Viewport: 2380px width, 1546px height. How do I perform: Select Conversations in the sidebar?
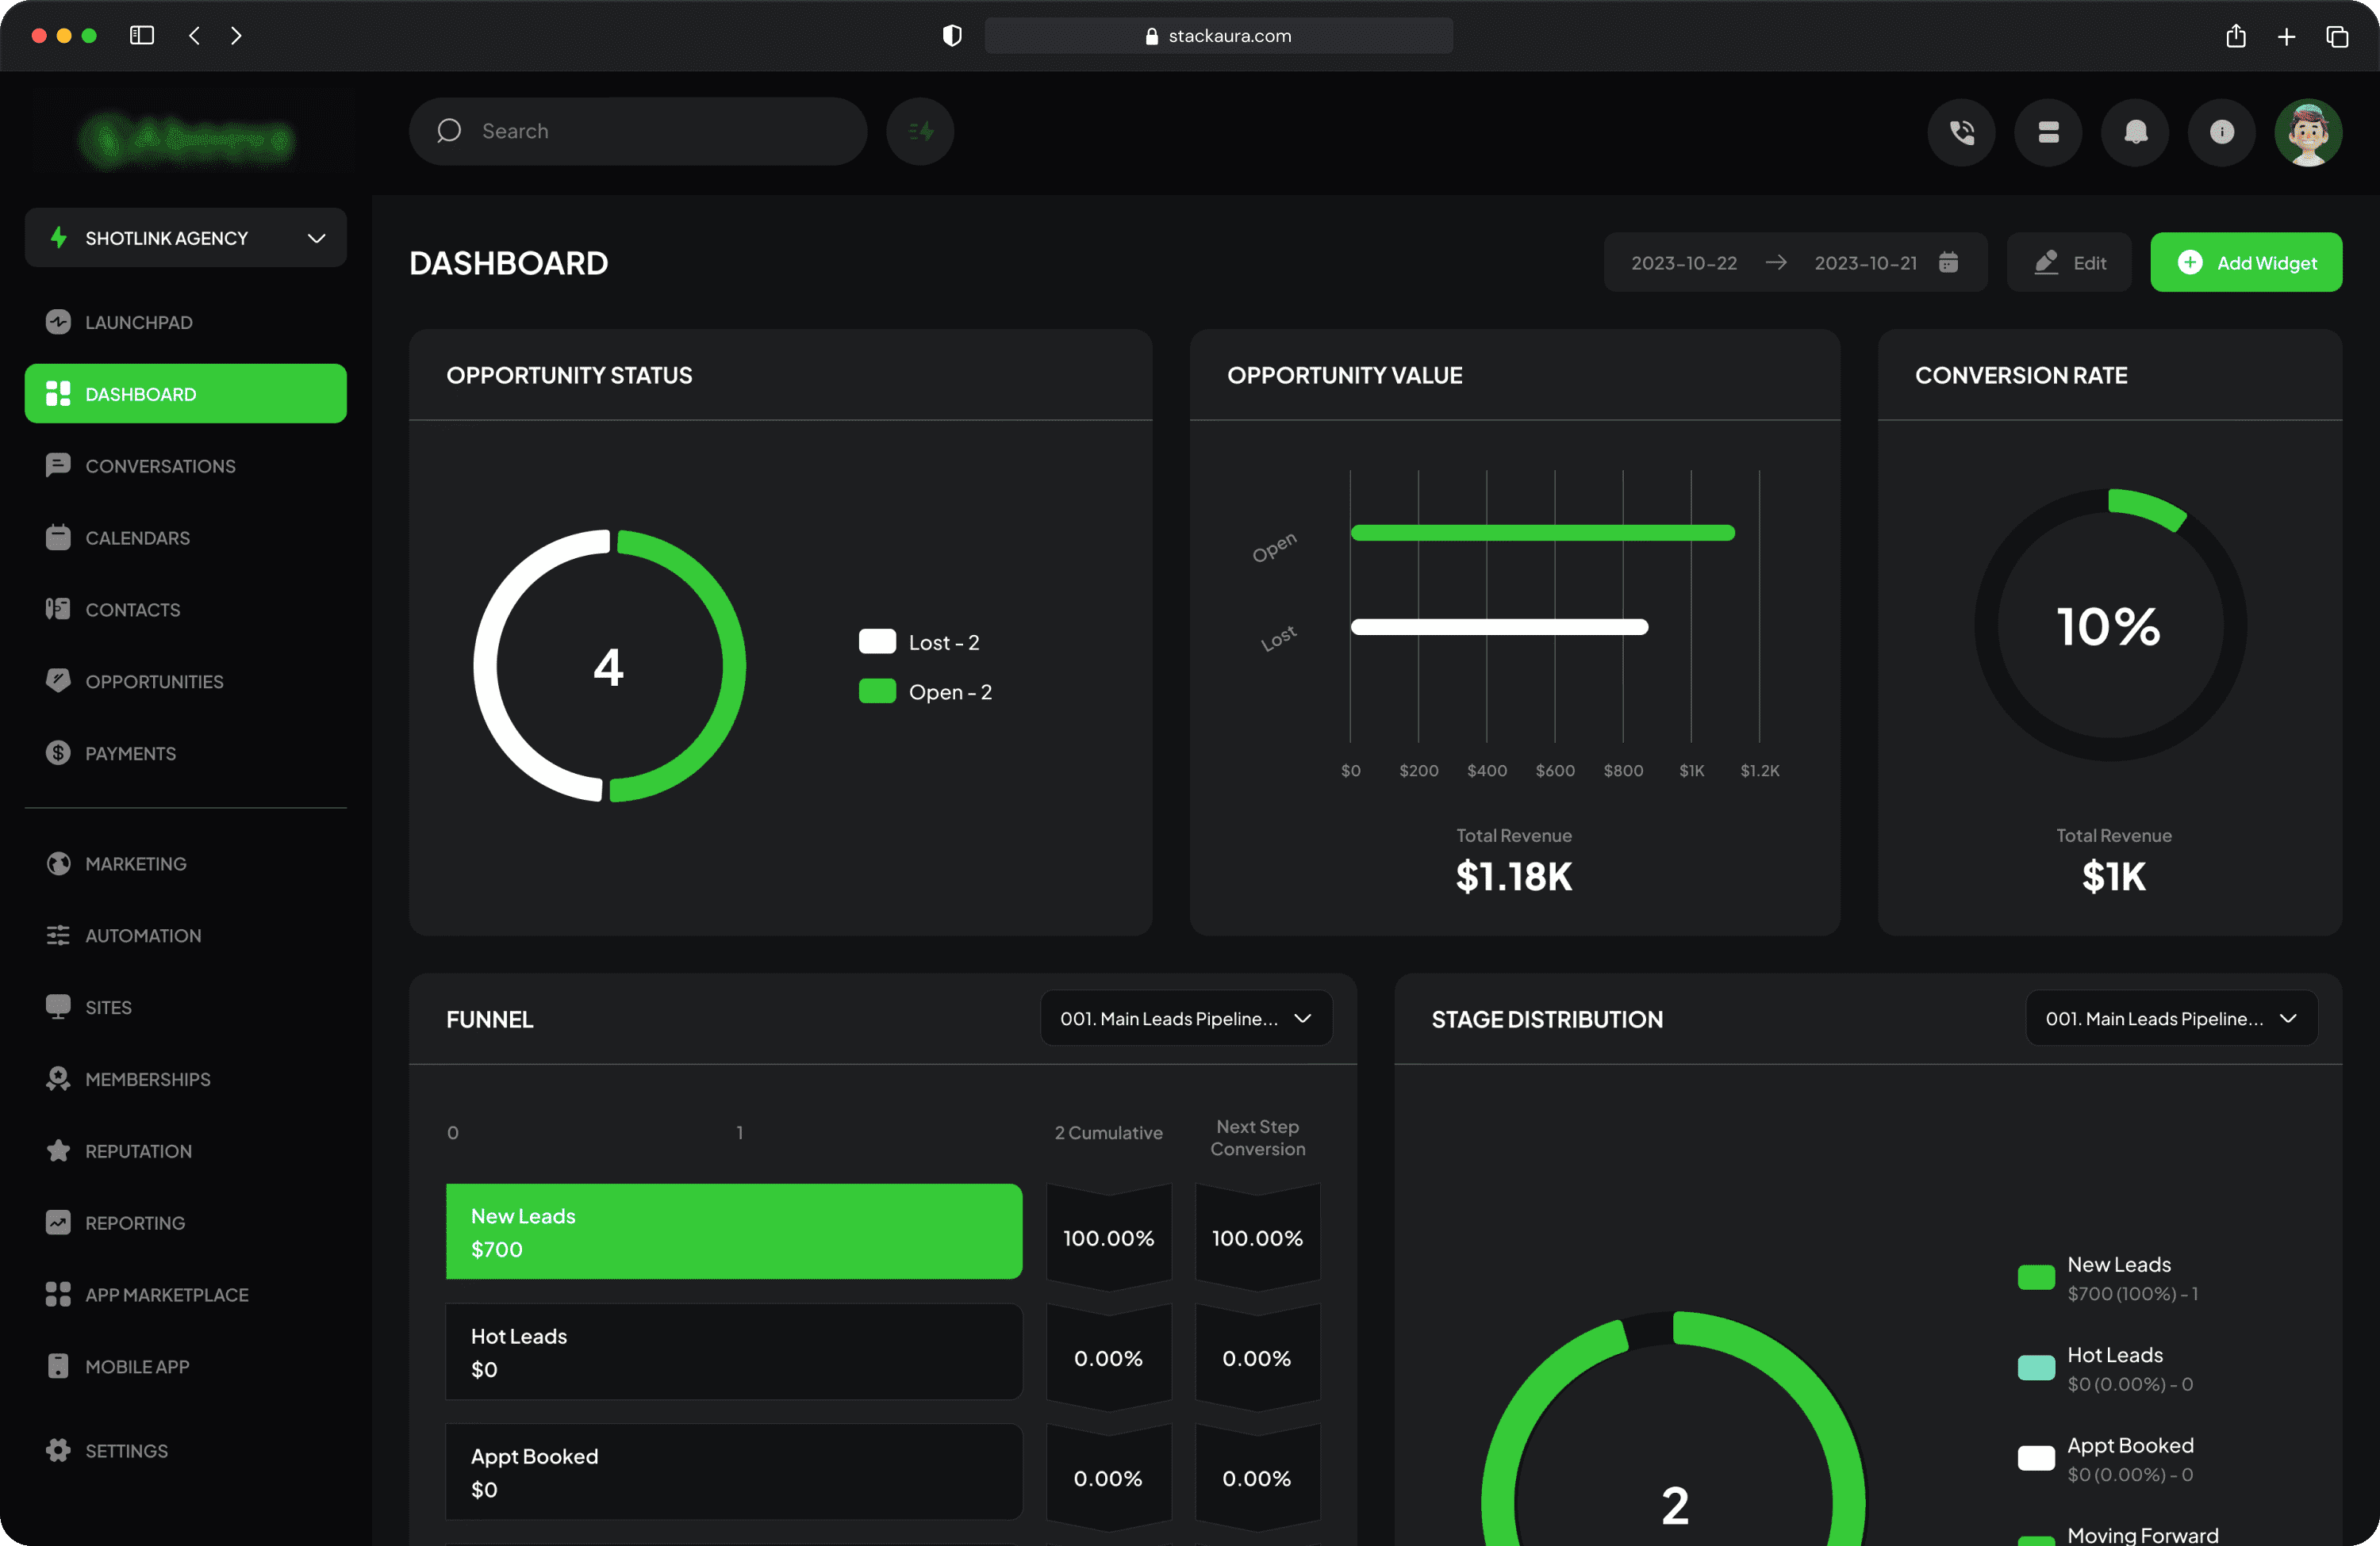coord(159,465)
